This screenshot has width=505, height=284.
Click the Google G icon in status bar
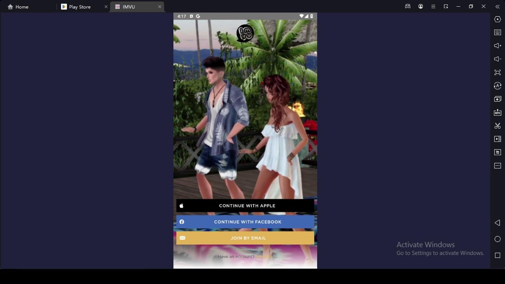coord(198,16)
